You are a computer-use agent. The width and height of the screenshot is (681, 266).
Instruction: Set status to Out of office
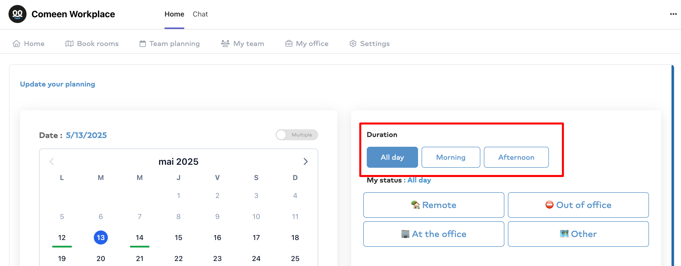pos(578,205)
